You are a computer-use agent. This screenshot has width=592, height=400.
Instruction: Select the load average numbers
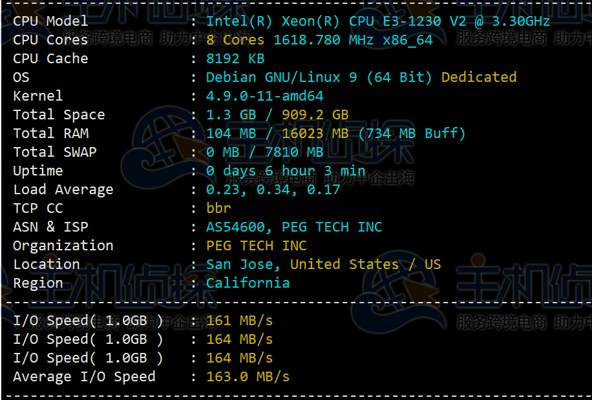(273, 190)
